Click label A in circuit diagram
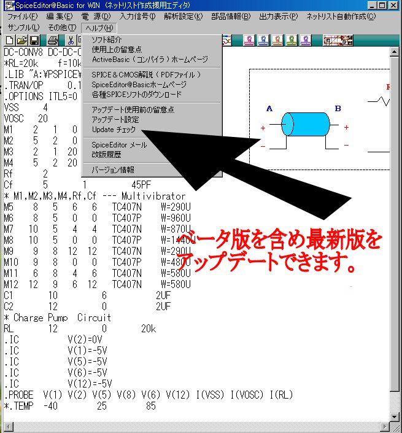This screenshot has width=402, height=433. 269,109
